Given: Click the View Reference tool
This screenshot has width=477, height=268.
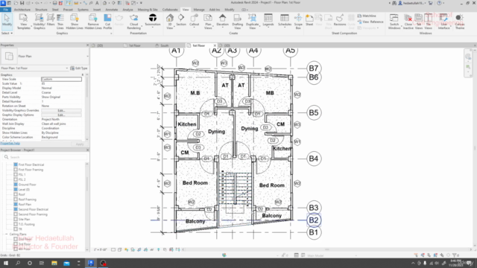Looking at the screenshot, I should click(x=370, y=22).
